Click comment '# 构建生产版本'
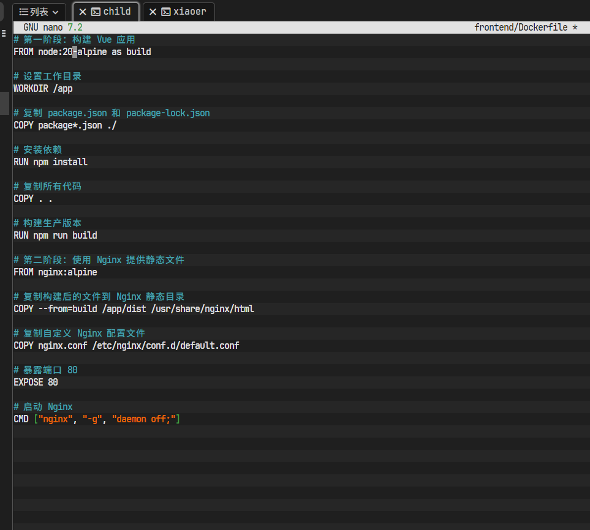 coord(47,223)
